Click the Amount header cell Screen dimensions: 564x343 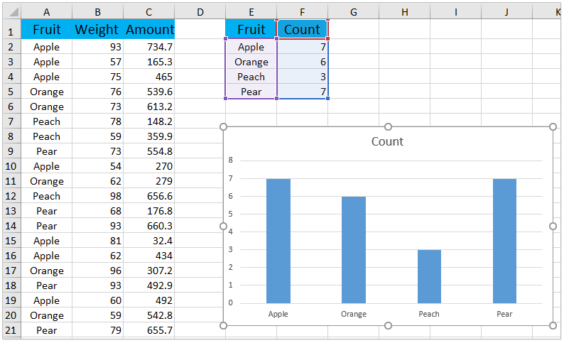pos(149,30)
